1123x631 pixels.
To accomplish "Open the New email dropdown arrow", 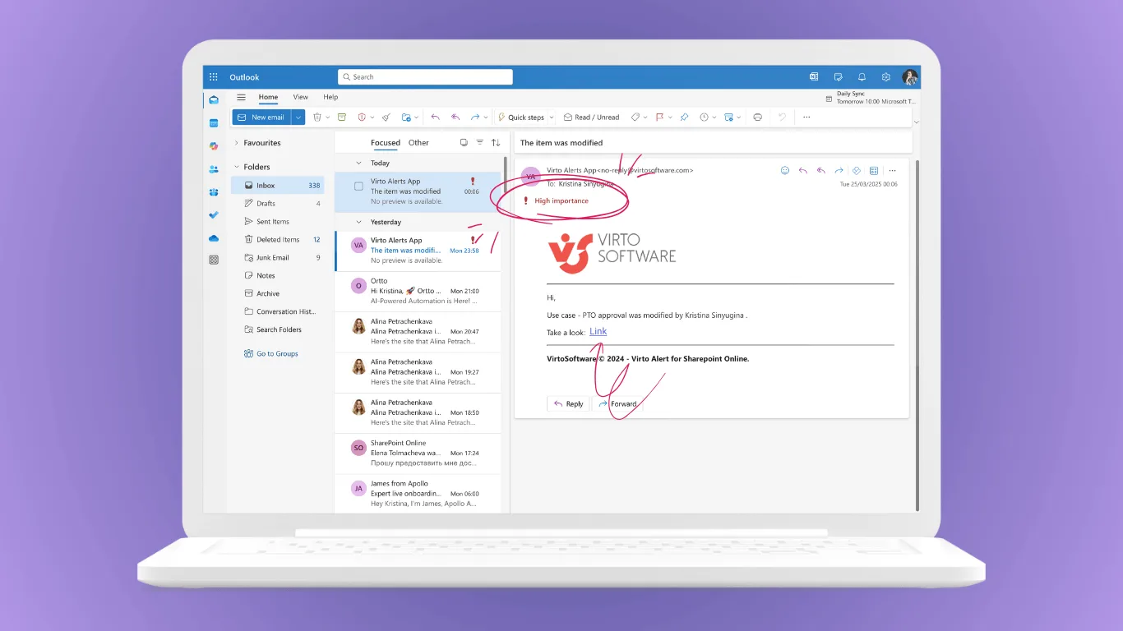I will tap(298, 117).
